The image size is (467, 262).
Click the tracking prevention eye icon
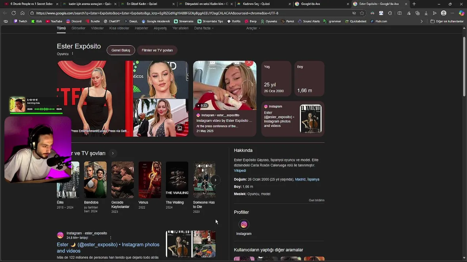[354, 13]
